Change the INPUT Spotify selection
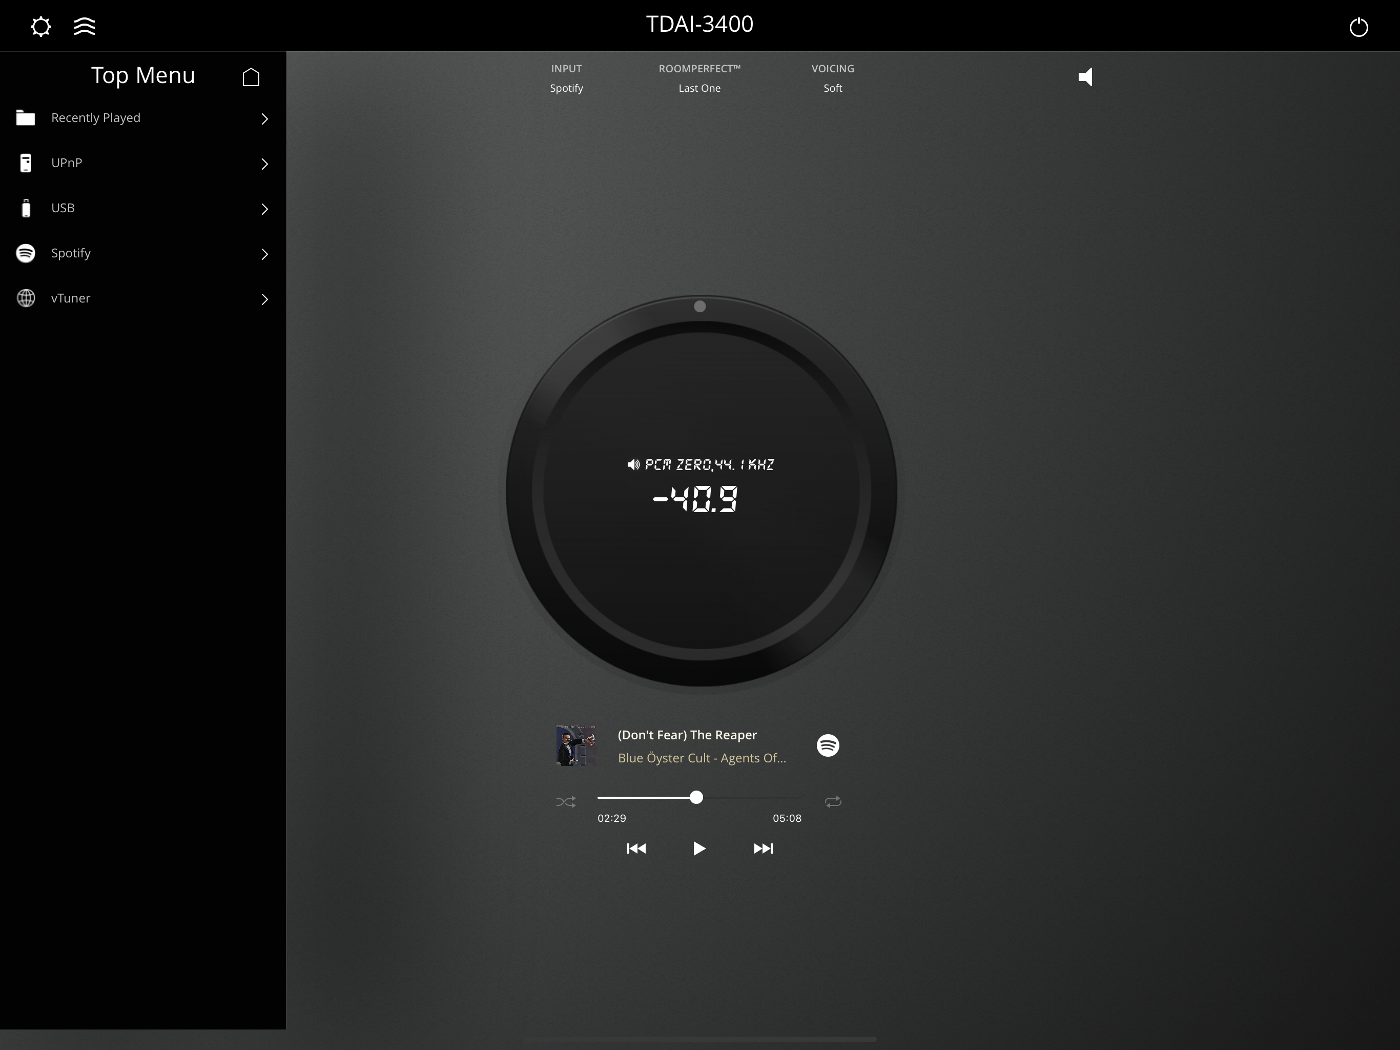Viewport: 1400px width, 1050px height. coord(566,78)
